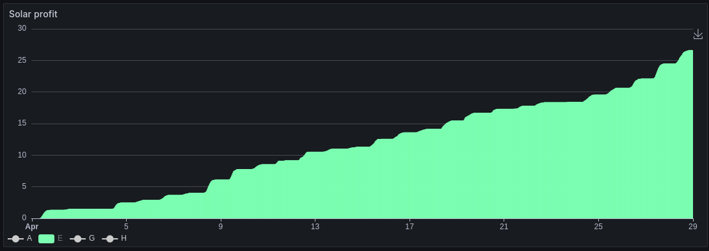Viewport: 709px width, 251px height.
Task: Click the x-axis label 9
Action: coord(221,227)
